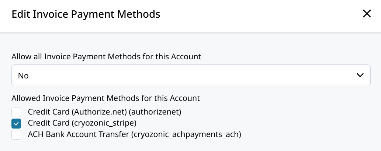
Task: Click the white checkmark icon beside cryozonic_stripe
Action: 16,123
